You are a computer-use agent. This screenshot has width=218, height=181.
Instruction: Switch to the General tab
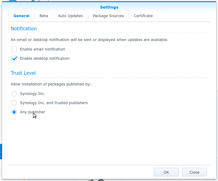pos(21,16)
